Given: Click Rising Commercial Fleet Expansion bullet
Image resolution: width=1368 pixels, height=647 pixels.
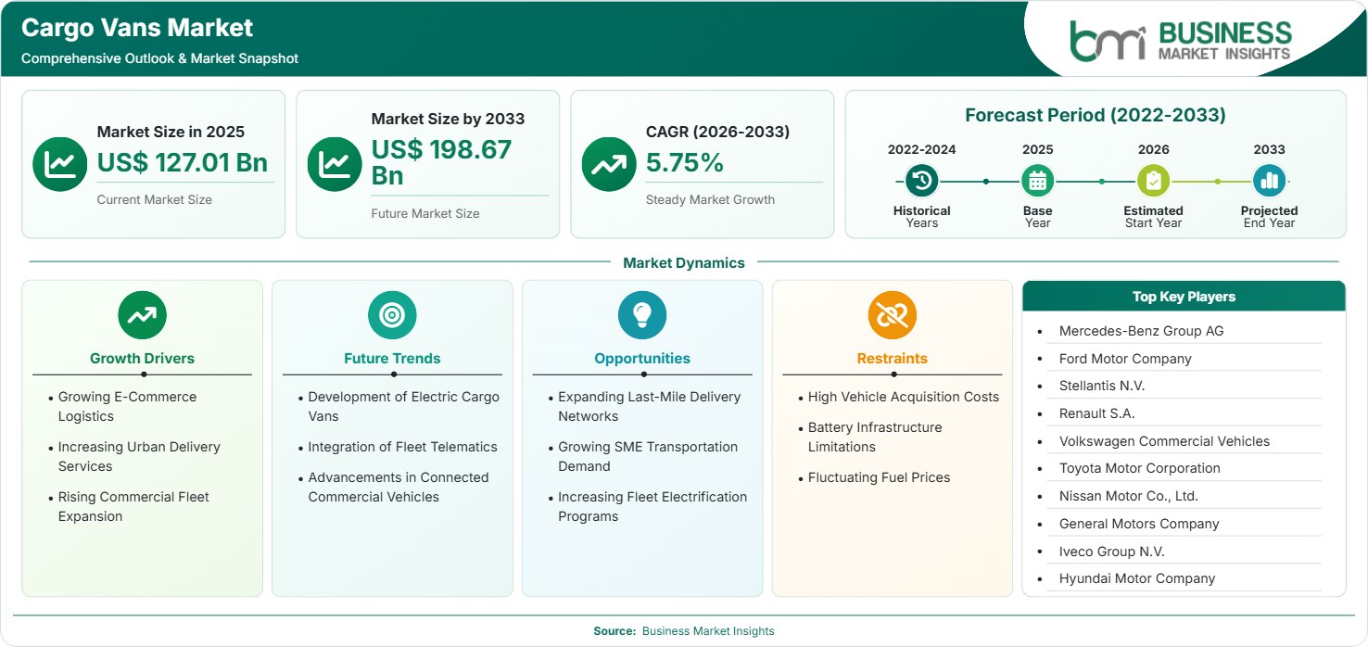Looking at the screenshot, I should pyautogui.click(x=133, y=506).
